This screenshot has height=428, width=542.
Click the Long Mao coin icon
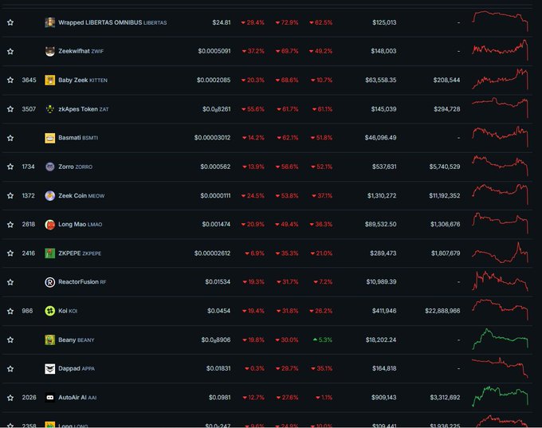pos(49,225)
